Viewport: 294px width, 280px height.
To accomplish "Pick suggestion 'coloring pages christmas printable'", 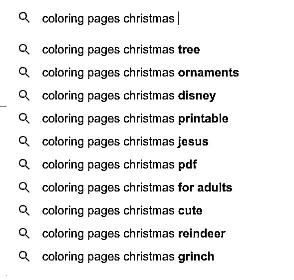I will 135,118.
